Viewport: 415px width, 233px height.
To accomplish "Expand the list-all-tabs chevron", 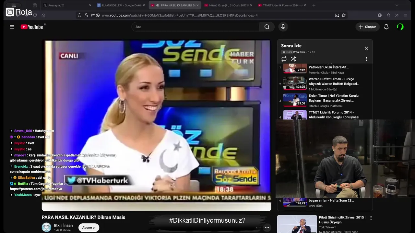I will (397, 5).
